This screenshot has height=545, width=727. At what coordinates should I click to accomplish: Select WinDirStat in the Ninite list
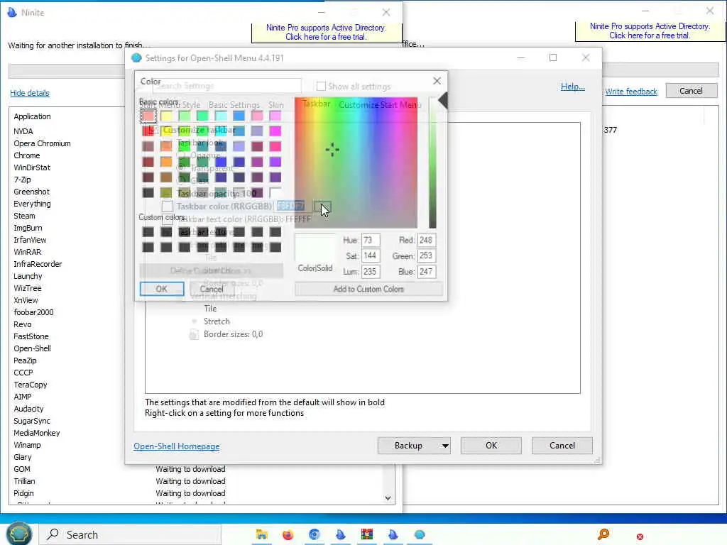coord(32,167)
